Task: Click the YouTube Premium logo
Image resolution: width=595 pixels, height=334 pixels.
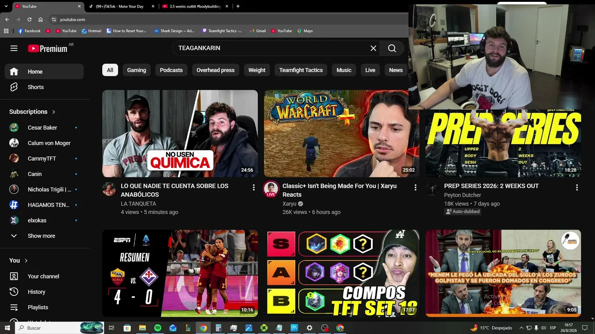Action: point(47,48)
